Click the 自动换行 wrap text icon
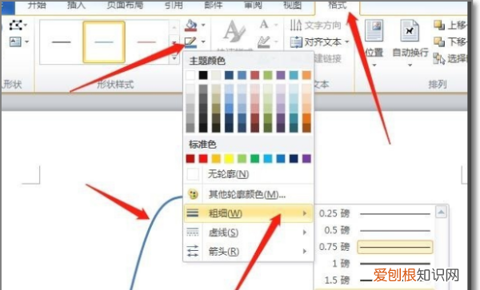Viewport: 480px width, 290px height. pos(410,30)
